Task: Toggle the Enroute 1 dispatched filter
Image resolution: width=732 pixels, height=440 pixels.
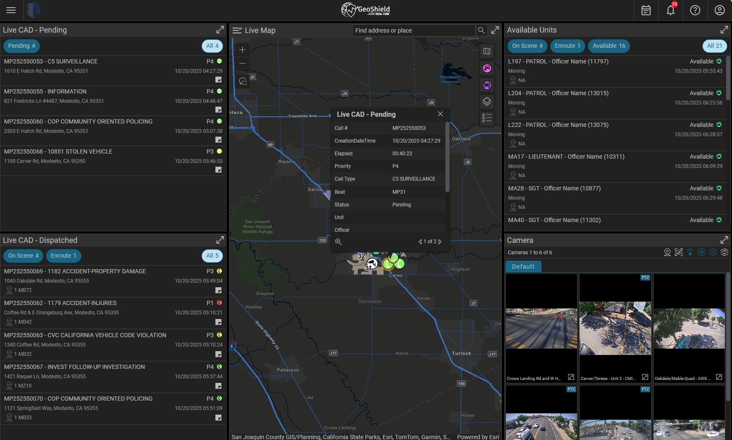Action: pos(64,256)
